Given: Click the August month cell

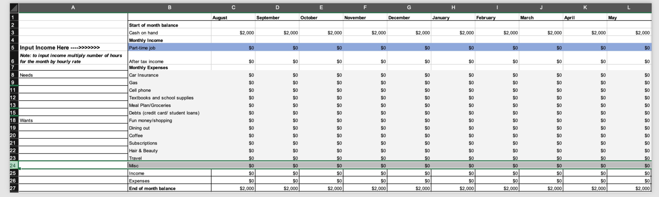Looking at the screenshot, I should [x=233, y=17].
